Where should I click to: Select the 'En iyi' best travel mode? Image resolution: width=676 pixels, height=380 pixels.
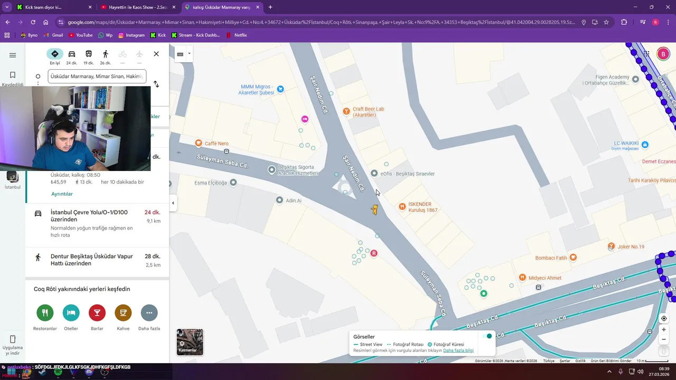[55, 56]
